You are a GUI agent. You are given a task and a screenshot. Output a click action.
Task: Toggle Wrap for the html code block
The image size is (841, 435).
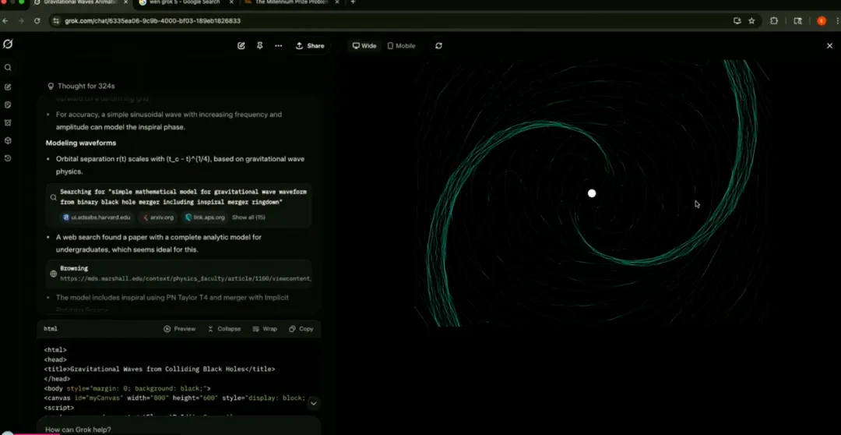click(264, 329)
